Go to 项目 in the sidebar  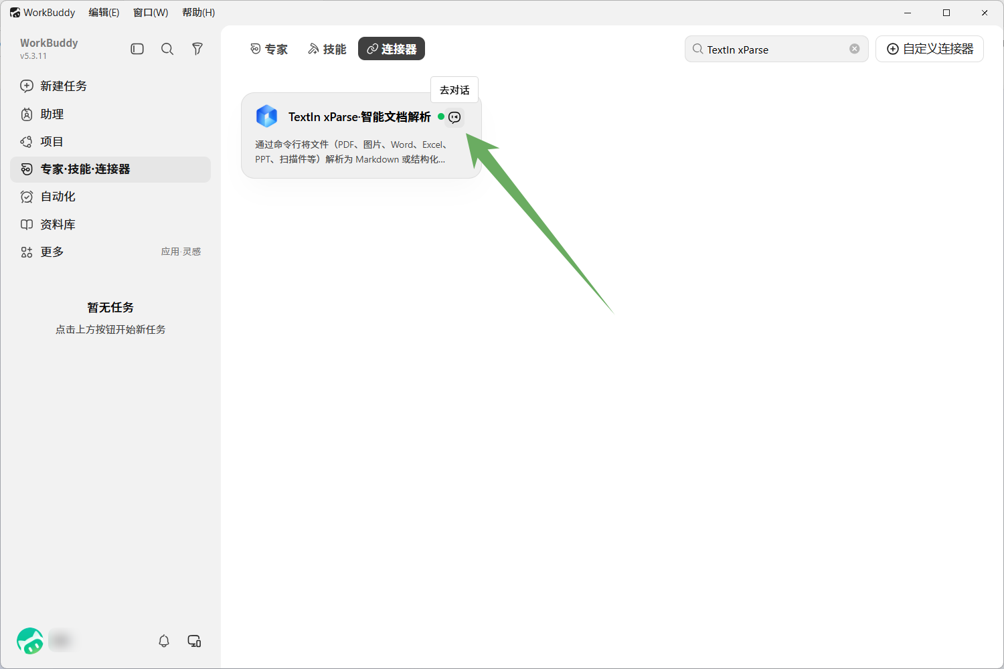pyautogui.click(x=110, y=142)
